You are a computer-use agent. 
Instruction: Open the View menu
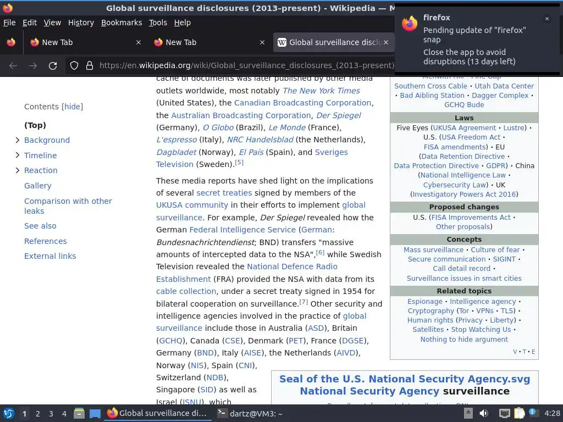(52, 23)
